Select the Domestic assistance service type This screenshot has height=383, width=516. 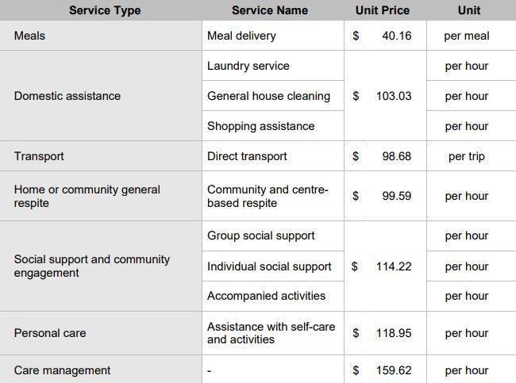67,96
